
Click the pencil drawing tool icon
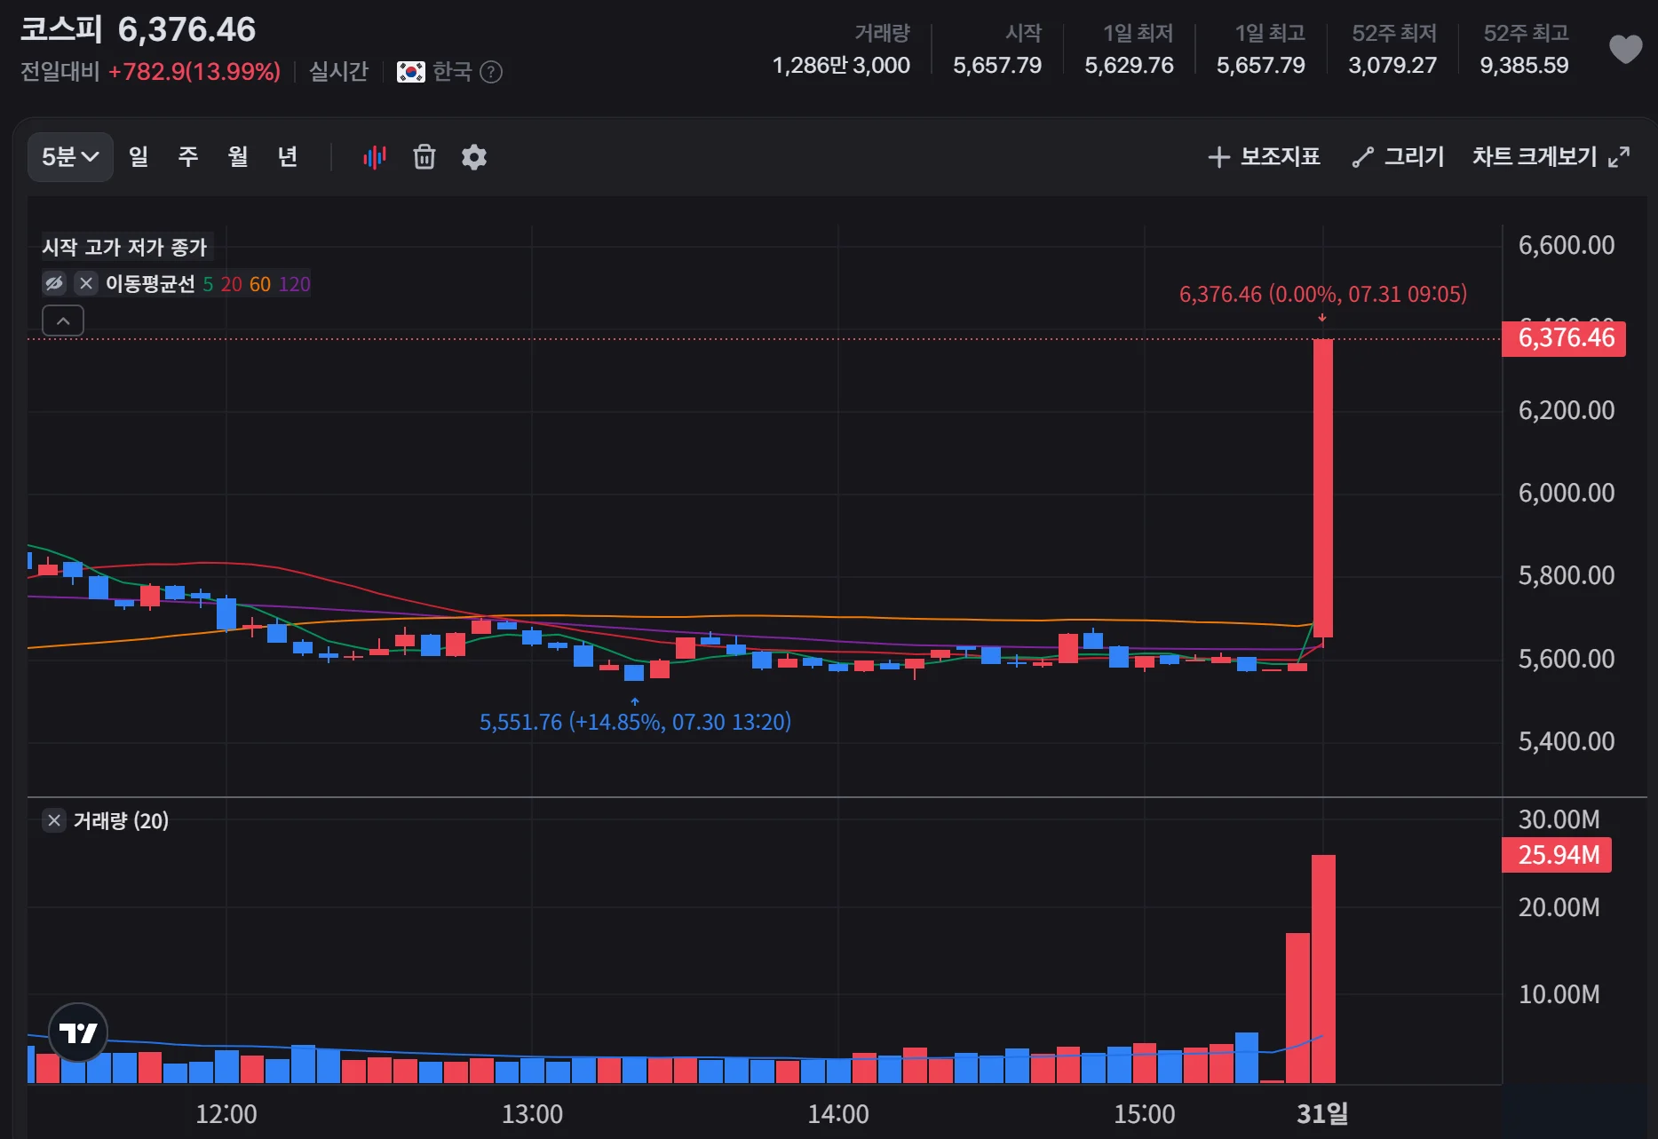click(1362, 157)
